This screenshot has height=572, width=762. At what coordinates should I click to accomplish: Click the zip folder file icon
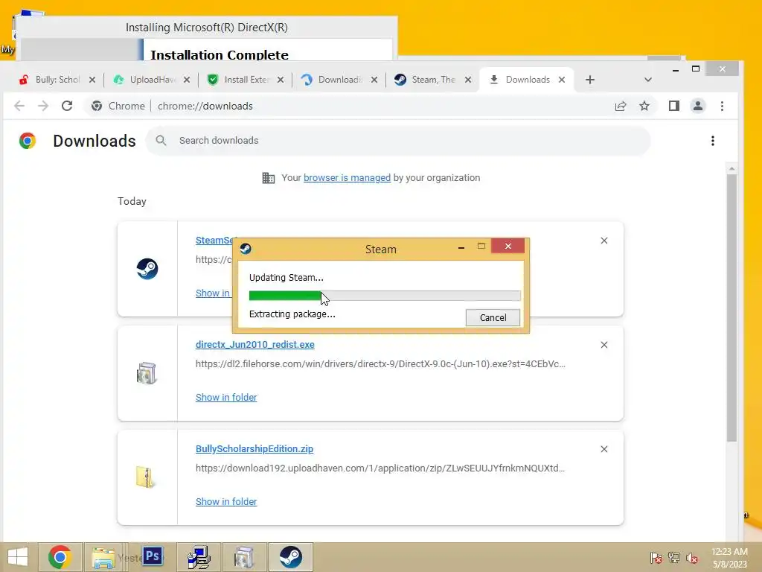[x=145, y=477]
